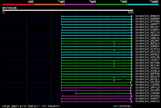Click the white query sequence bar
Image resolution: width=161 pixels, height=108 pixels.
click(68, 10)
